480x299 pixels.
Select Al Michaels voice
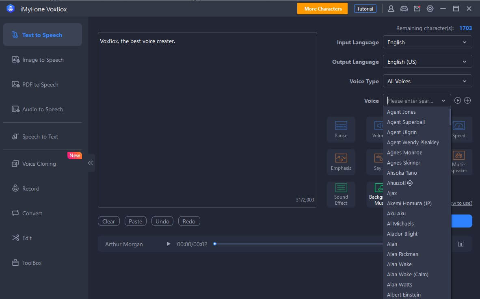(x=416, y=223)
